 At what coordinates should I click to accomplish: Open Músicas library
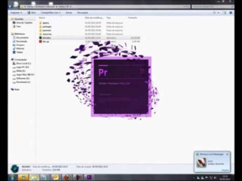point(18,49)
